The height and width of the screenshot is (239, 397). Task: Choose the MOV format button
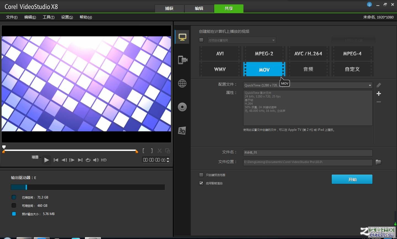(x=264, y=69)
